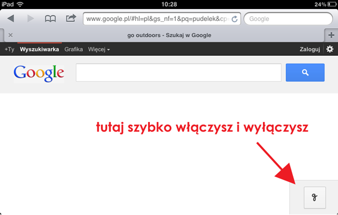The width and height of the screenshot is (338, 215).
Task: Tap the battery indicator icon
Action: 332,4
